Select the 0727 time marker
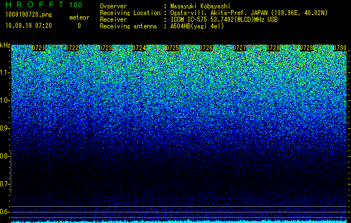 tap(239, 48)
